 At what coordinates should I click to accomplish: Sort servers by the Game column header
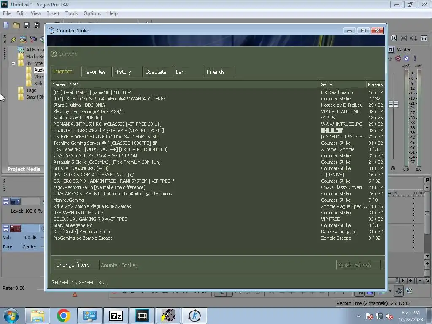click(342, 84)
